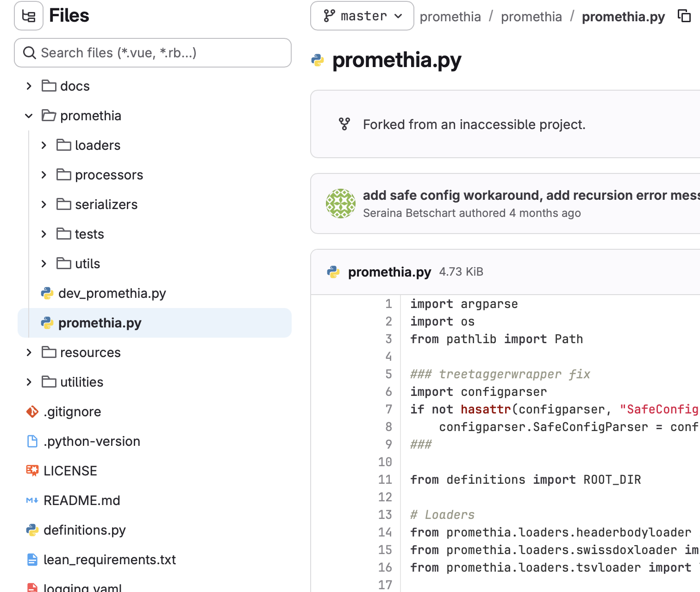Open Seraina Betschart's avatar

tap(341, 203)
